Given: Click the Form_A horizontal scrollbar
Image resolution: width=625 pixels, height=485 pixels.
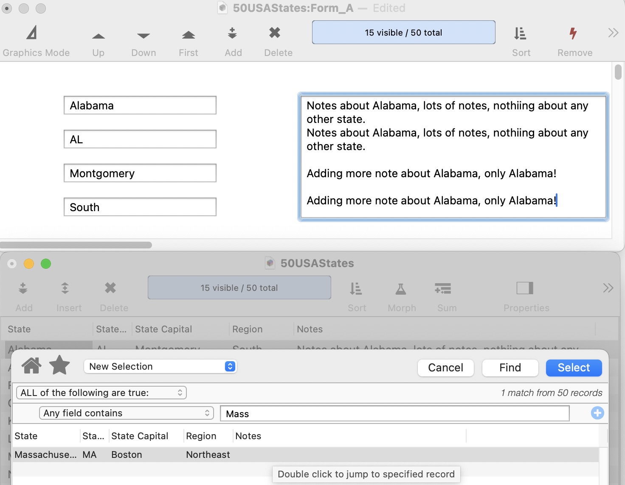Looking at the screenshot, I should pos(76,245).
